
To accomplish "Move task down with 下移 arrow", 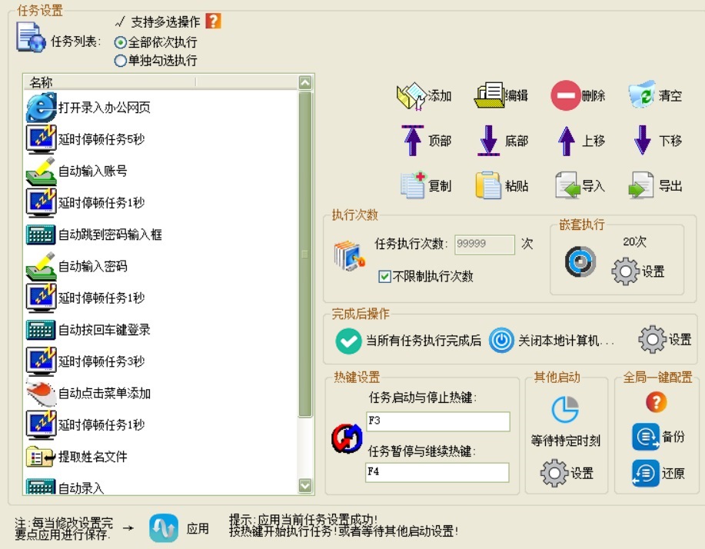I will pyautogui.click(x=643, y=141).
